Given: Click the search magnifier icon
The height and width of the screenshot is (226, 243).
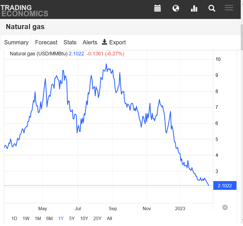Looking at the screenshot, I should [x=212, y=8].
